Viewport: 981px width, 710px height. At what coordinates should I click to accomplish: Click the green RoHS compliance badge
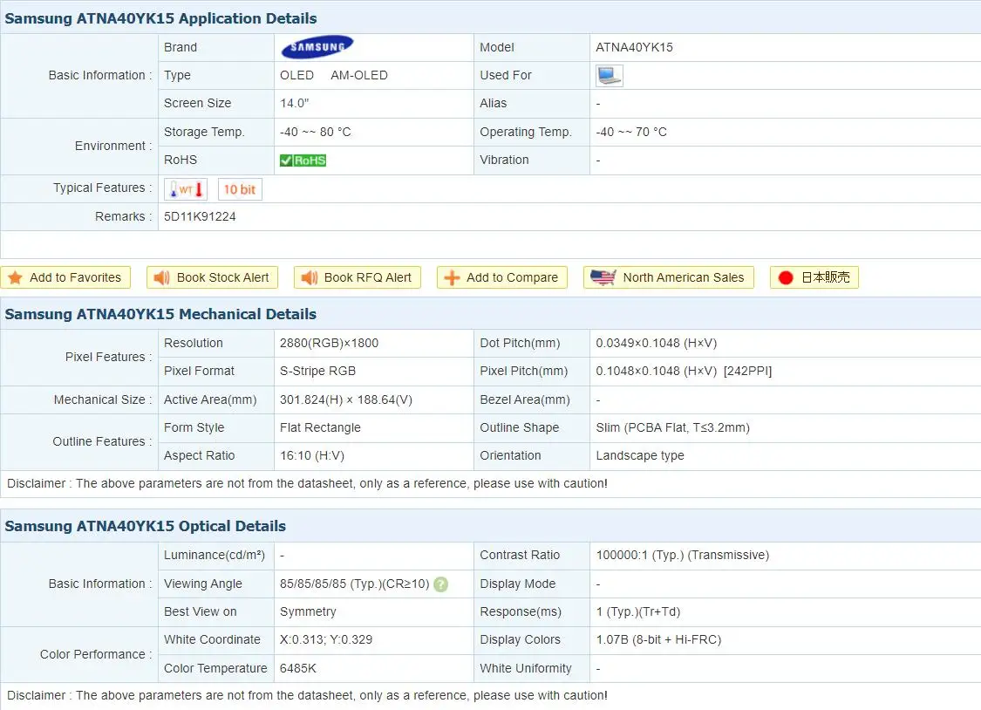(x=303, y=160)
